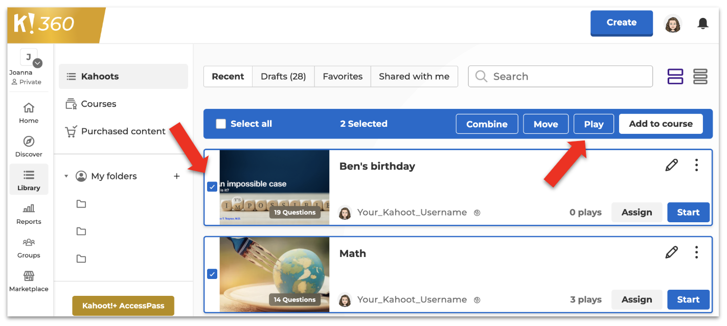Open Joanna workspace switcher dropdown

pyautogui.click(x=37, y=63)
